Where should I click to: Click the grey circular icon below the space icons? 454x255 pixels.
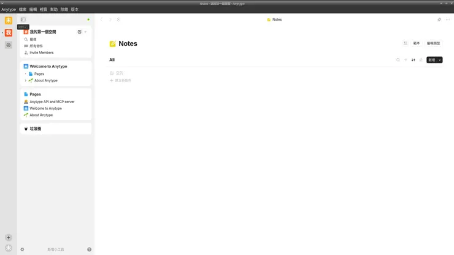point(9,45)
